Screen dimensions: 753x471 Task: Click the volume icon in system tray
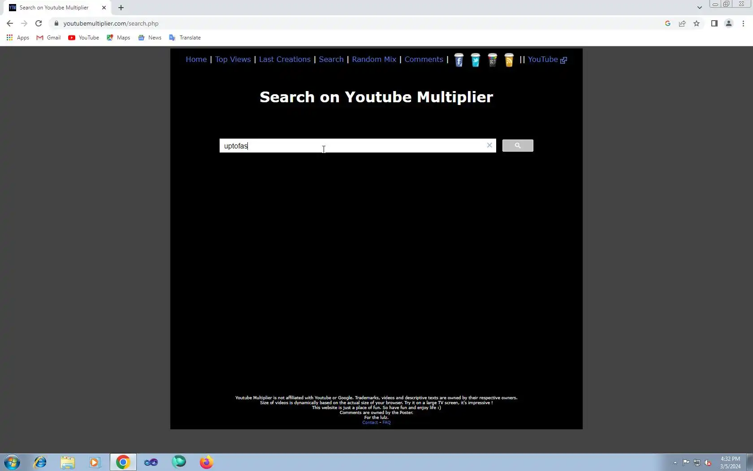(708, 462)
